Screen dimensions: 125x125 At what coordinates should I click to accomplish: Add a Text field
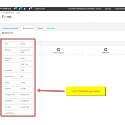point(11,44)
